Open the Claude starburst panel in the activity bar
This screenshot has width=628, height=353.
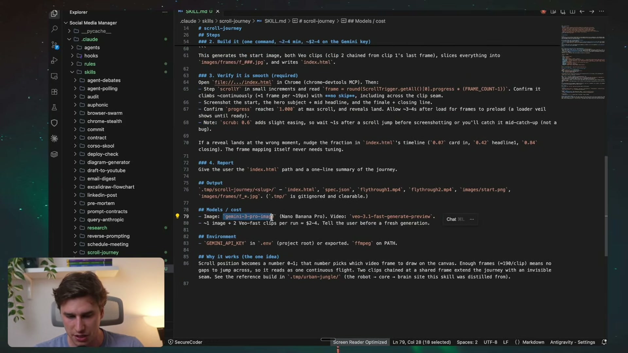[x=54, y=138]
